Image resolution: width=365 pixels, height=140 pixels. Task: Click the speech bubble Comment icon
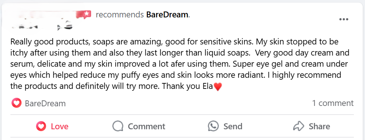pyautogui.click(x=118, y=127)
